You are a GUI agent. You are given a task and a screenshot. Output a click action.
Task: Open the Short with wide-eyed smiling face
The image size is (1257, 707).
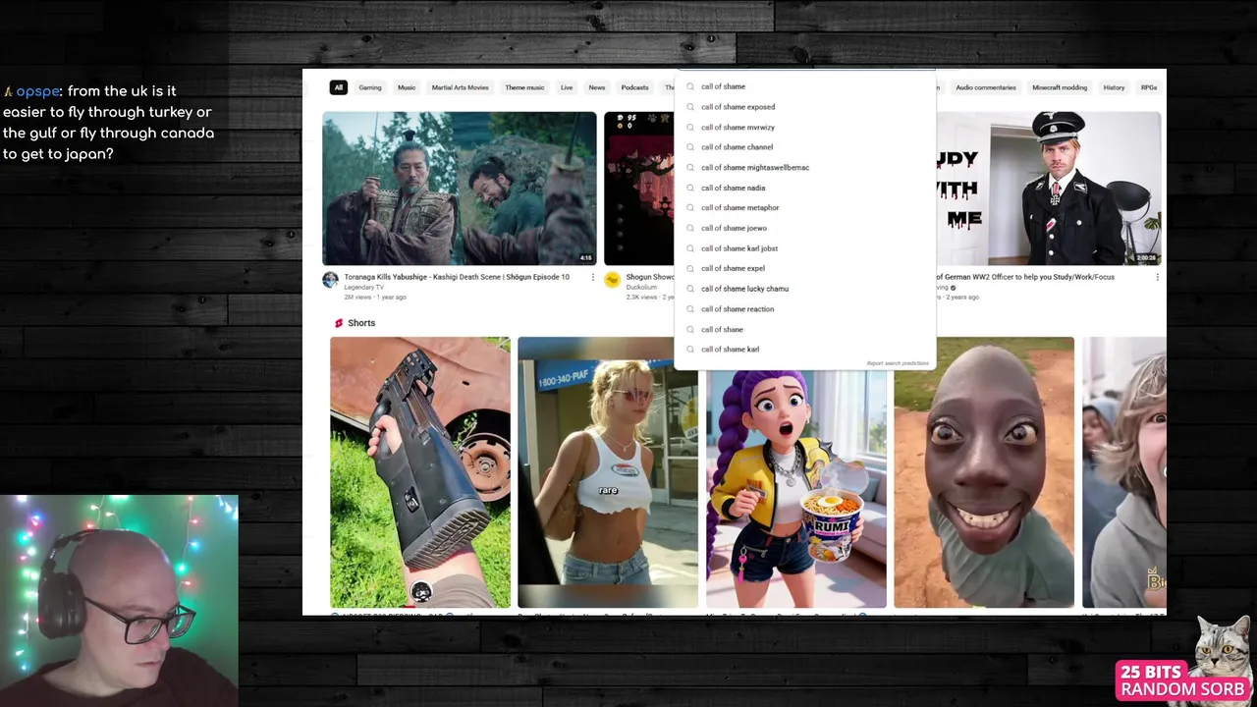pyautogui.click(x=984, y=472)
